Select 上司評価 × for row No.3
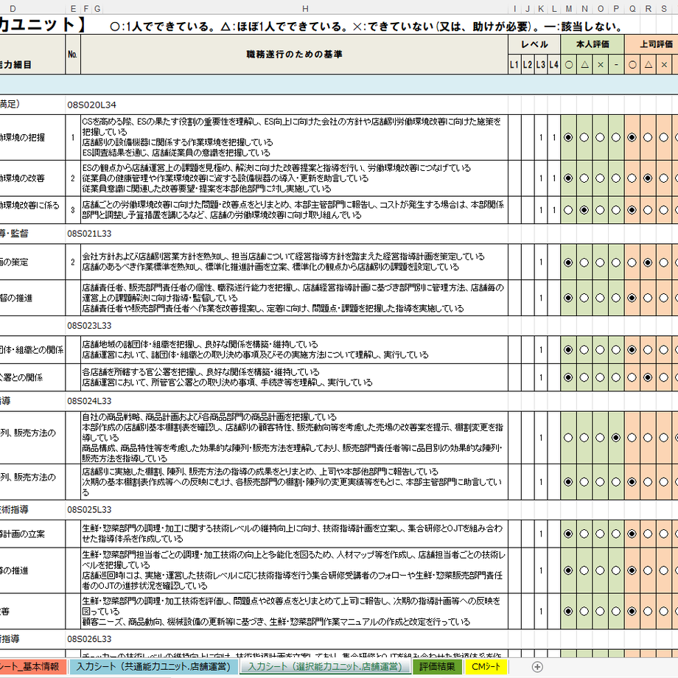Screen dimensions: 678x678 pos(664,210)
